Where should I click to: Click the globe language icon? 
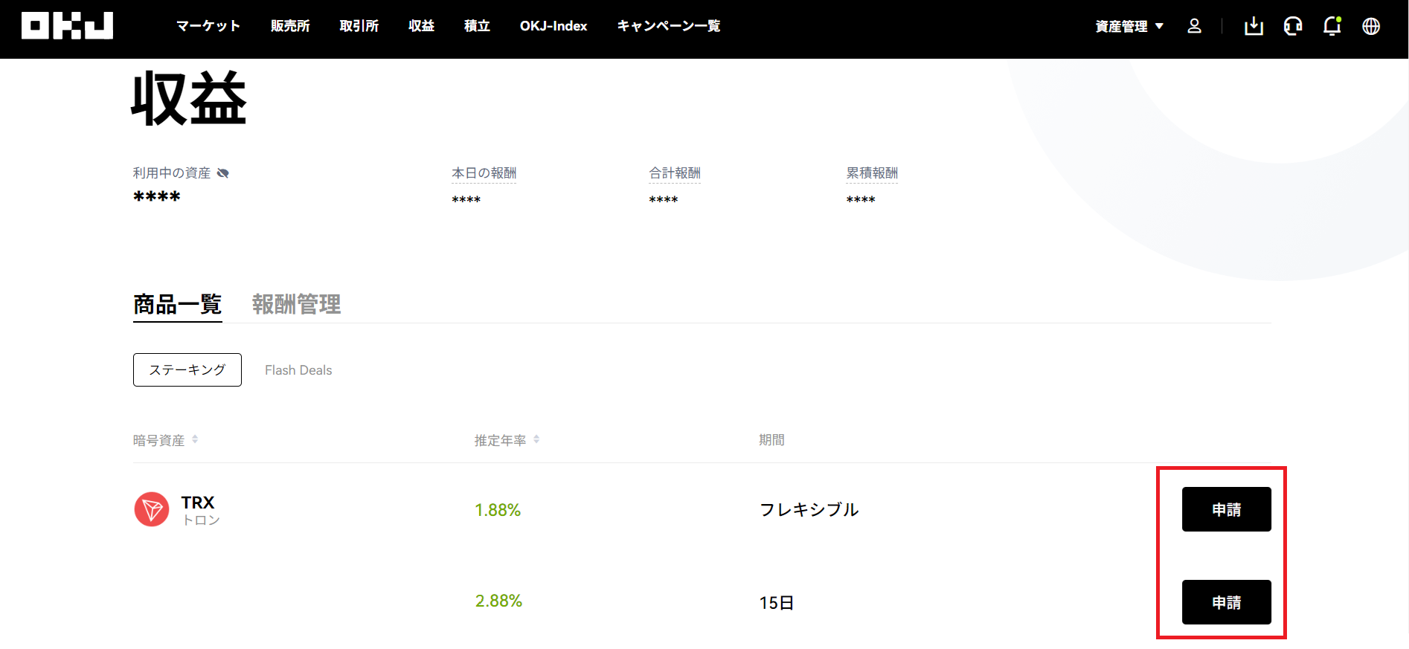point(1371,26)
